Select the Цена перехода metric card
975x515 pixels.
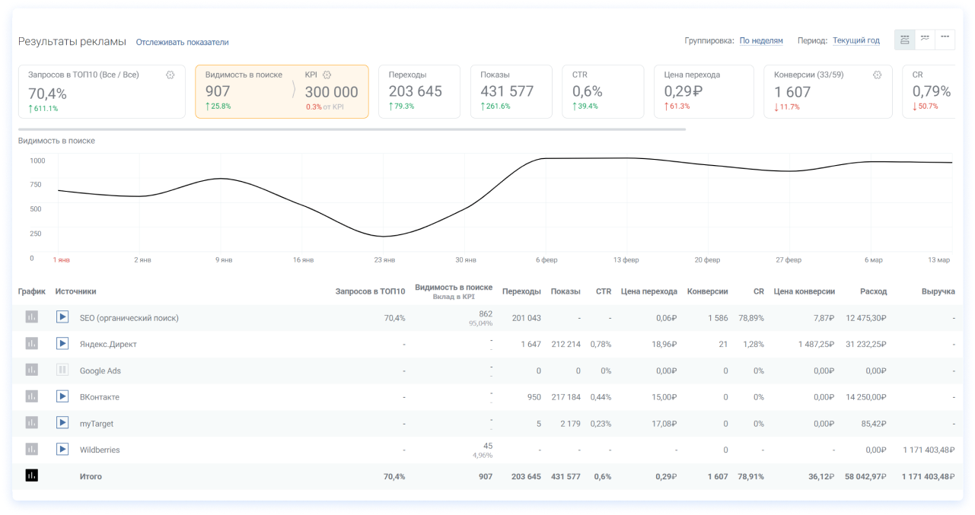pos(704,91)
